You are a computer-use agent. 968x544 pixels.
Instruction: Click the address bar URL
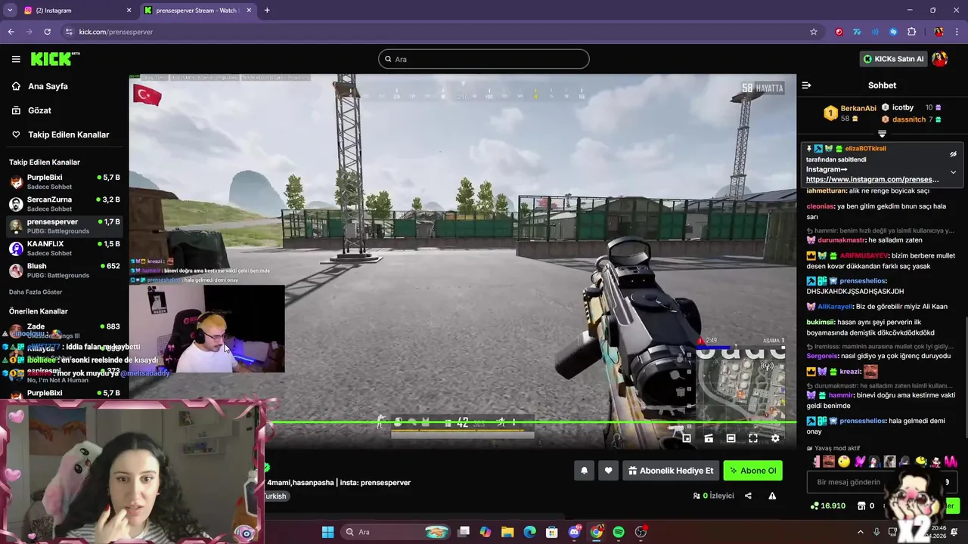click(x=116, y=32)
